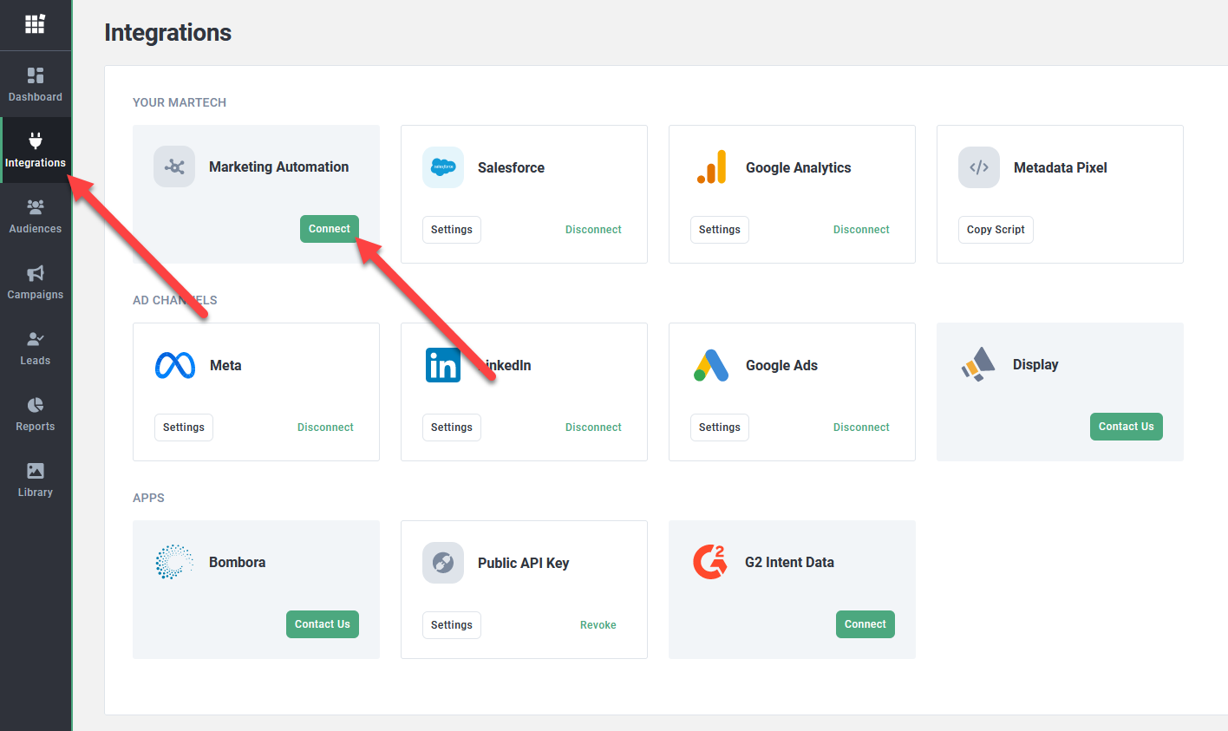Open the Reports section in sidebar
The image size is (1228, 731).
tap(36, 414)
